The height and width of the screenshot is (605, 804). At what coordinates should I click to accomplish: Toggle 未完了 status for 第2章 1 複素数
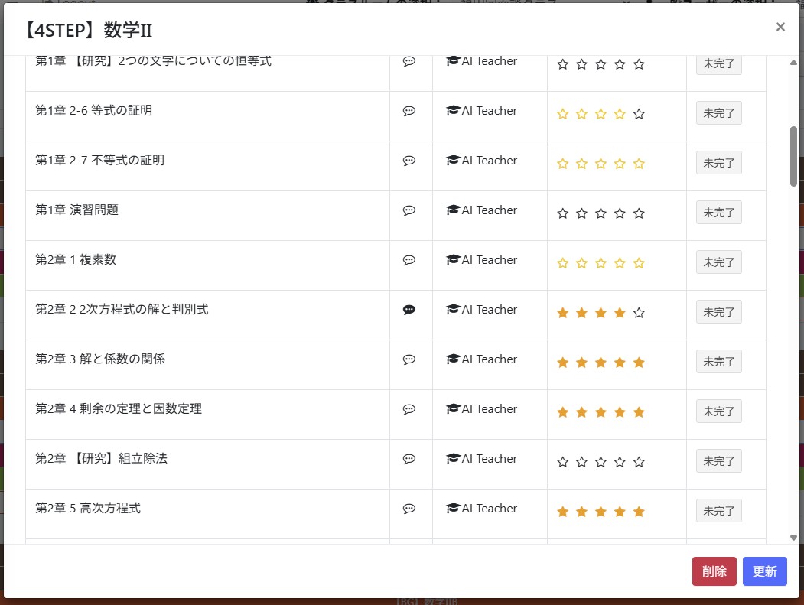point(718,262)
